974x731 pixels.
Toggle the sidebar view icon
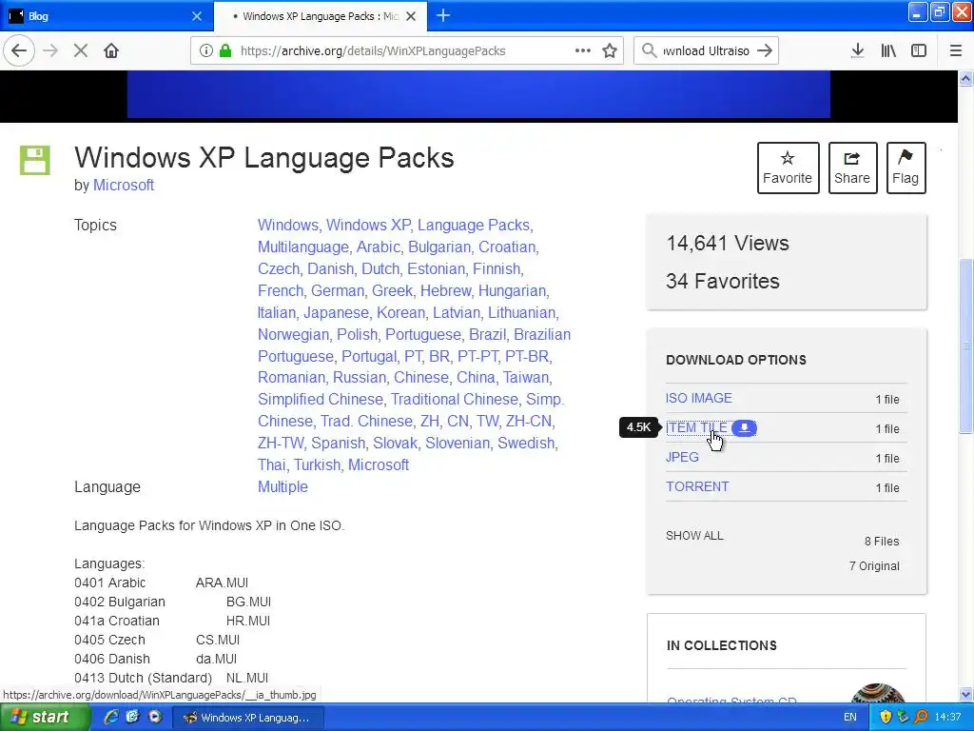click(x=919, y=51)
